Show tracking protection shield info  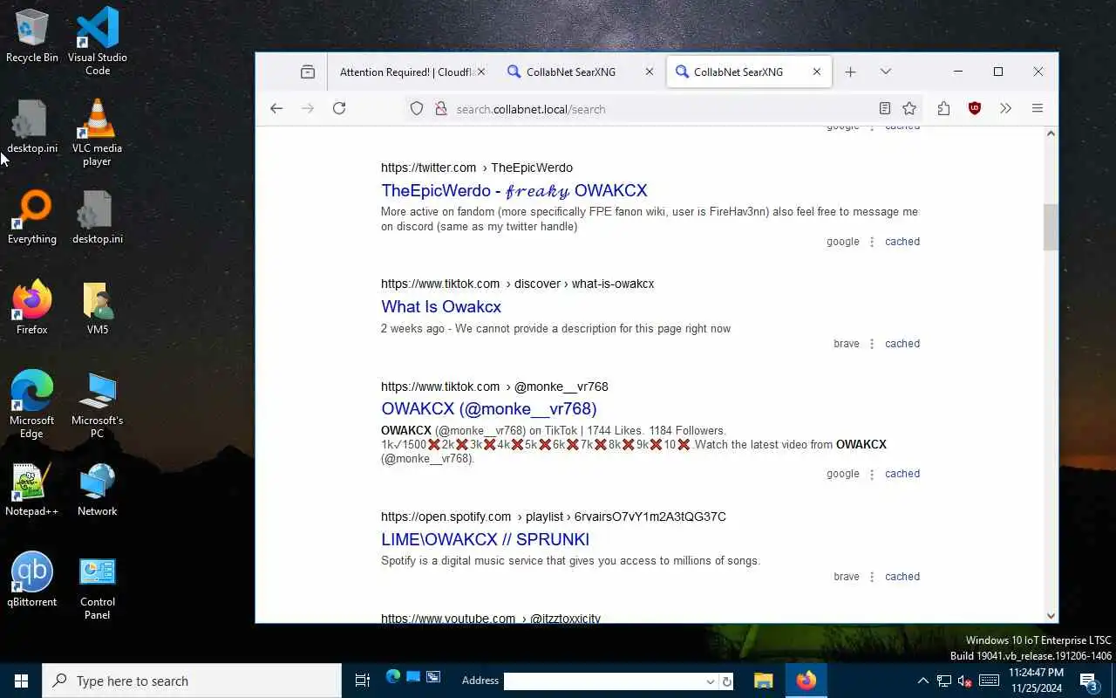point(417,108)
